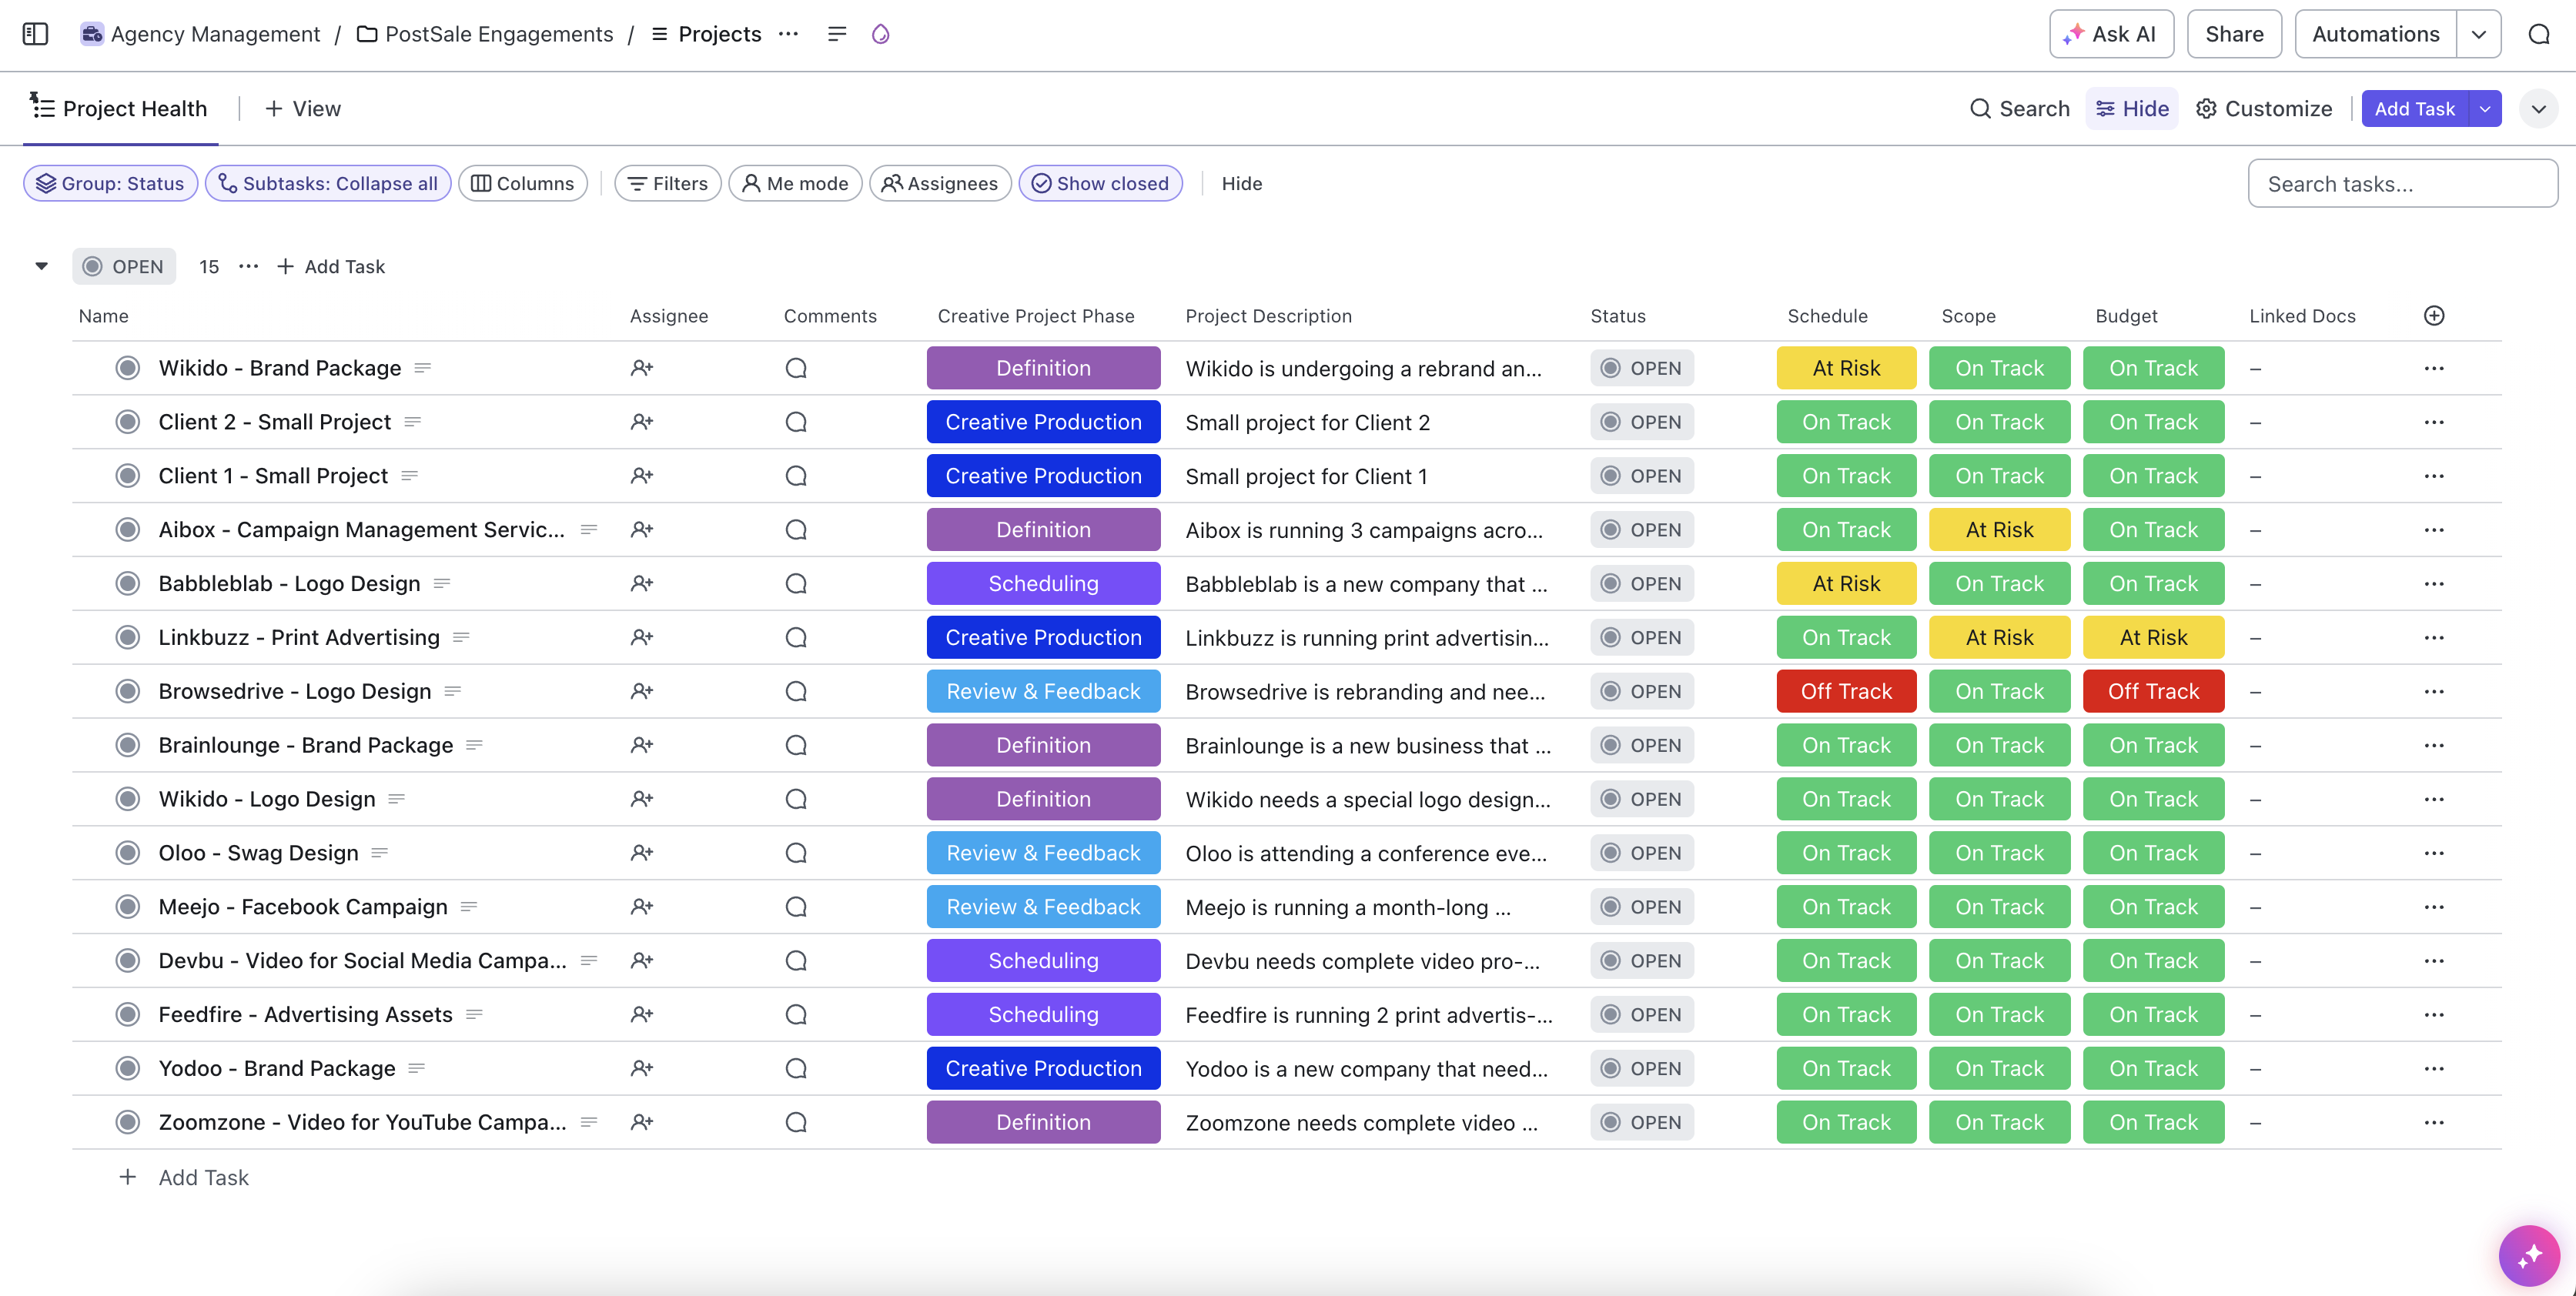Click Share button to share project
Viewport: 2576px width, 1296px height.
click(2232, 35)
